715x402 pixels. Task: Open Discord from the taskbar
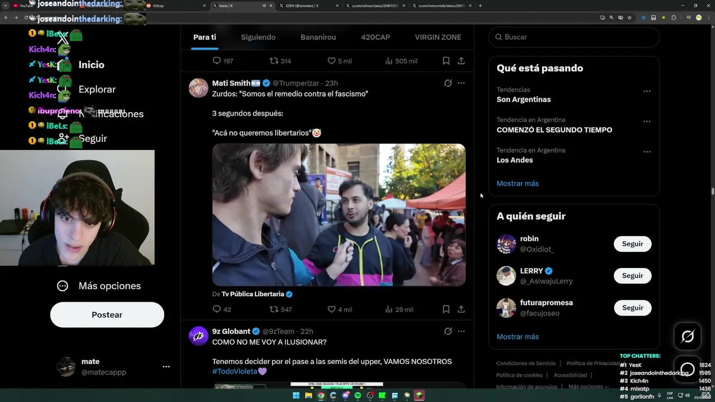[x=345, y=396]
